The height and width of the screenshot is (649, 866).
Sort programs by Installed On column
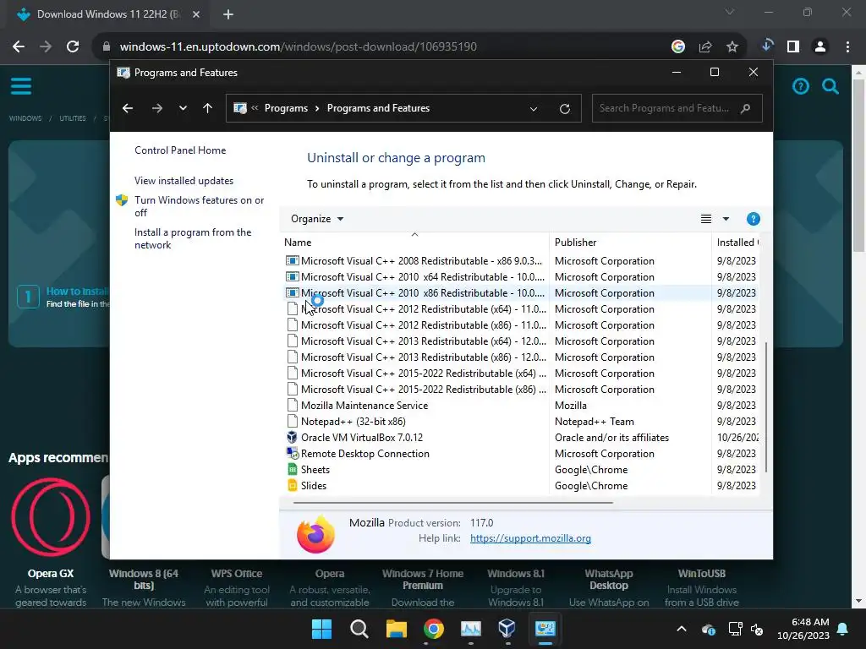737,243
